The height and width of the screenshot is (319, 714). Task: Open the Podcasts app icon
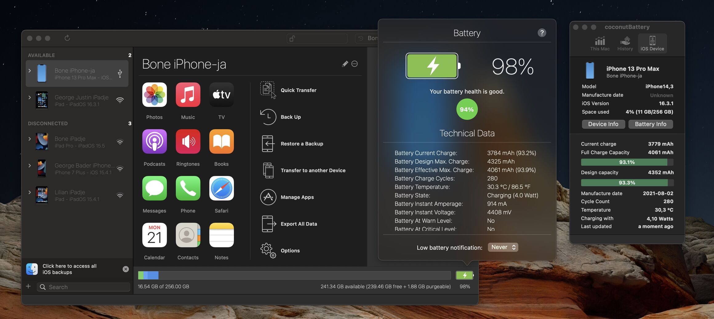pos(154,142)
